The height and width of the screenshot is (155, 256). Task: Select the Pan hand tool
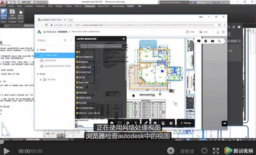128,123
